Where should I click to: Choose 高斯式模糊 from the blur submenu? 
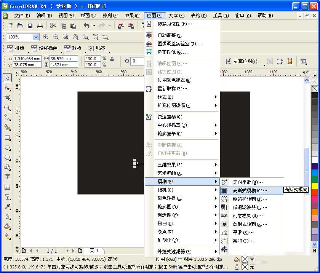point(248,190)
